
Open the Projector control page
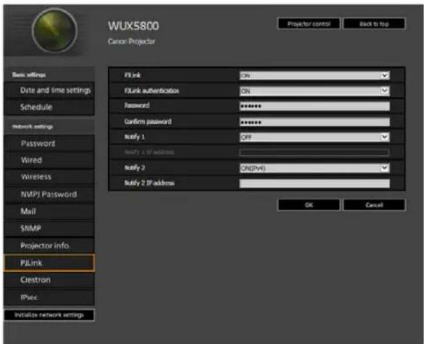[x=309, y=24]
